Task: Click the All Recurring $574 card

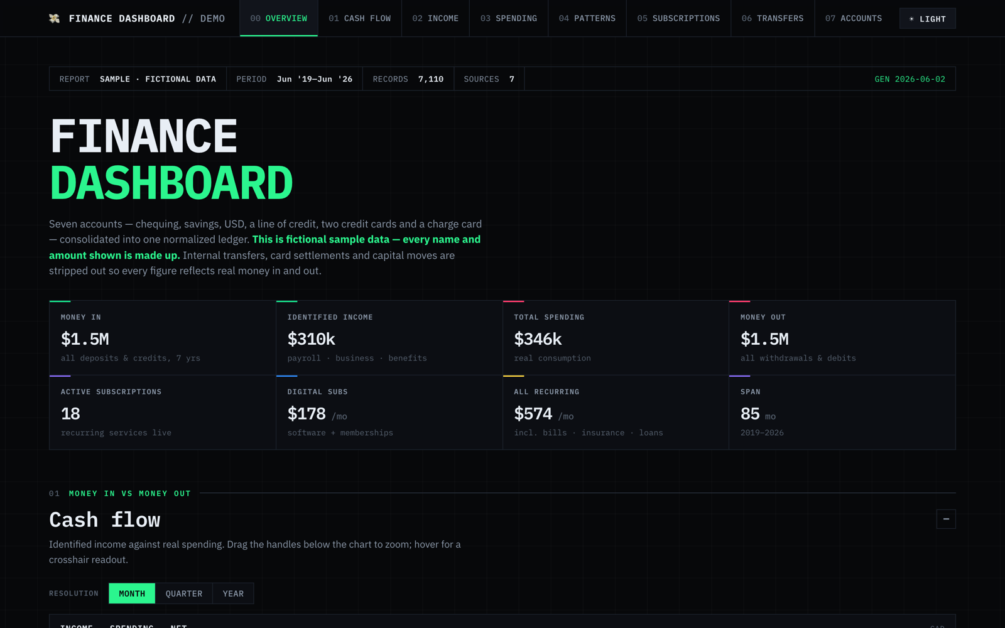Action: click(x=616, y=413)
